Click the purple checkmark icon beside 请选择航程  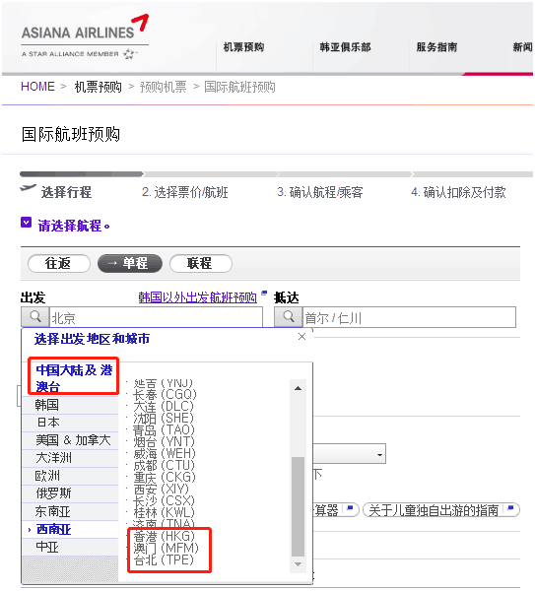point(26,223)
